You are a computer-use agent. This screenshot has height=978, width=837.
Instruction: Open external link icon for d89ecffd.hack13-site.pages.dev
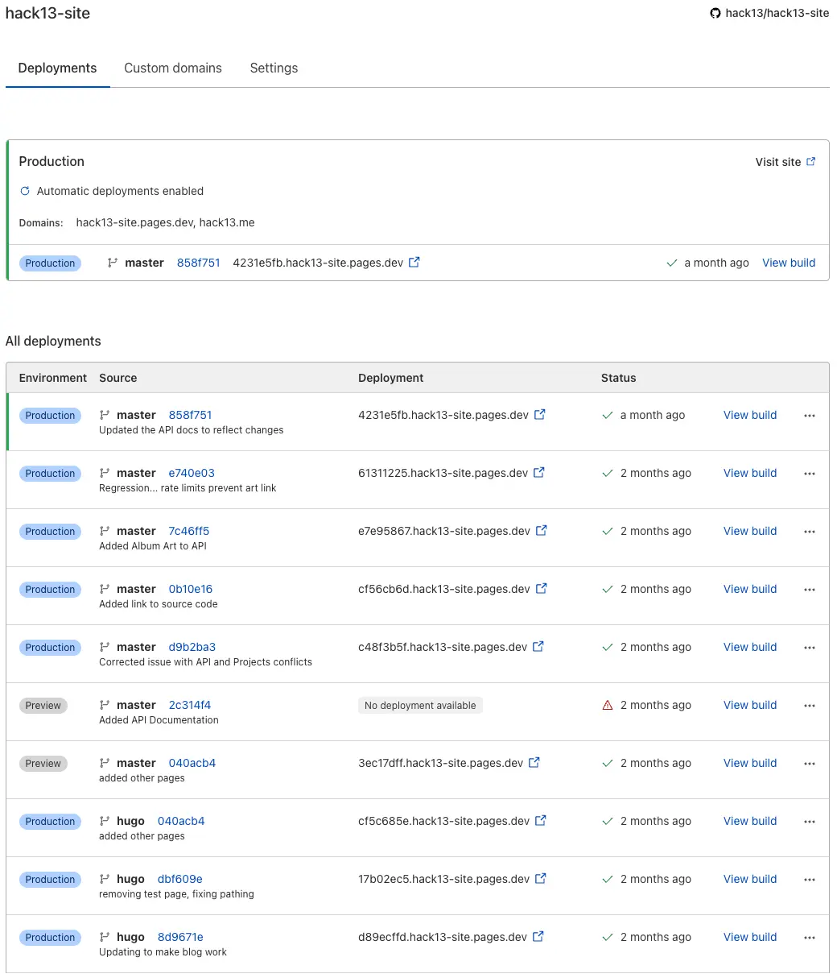pyautogui.click(x=538, y=937)
